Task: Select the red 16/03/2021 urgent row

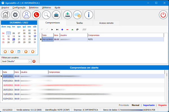Action: click(84, 85)
